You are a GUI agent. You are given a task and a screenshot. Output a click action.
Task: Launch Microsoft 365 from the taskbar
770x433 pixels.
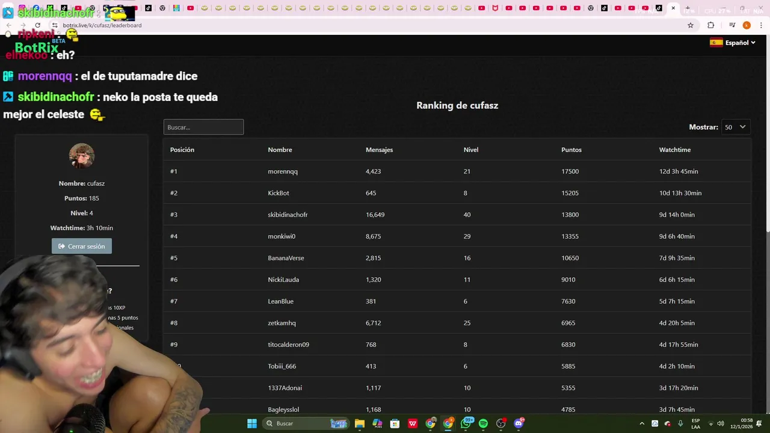pos(377,423)
